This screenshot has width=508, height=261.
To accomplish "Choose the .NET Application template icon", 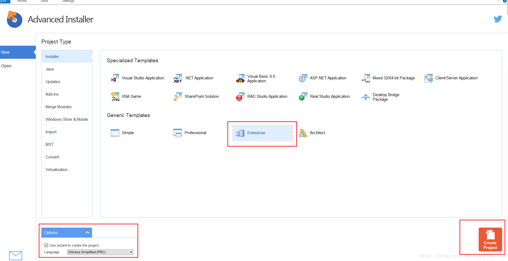I will tap(178, 78).
